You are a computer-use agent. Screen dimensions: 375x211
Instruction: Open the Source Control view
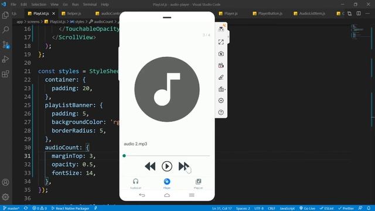click(x=5, y=45)
